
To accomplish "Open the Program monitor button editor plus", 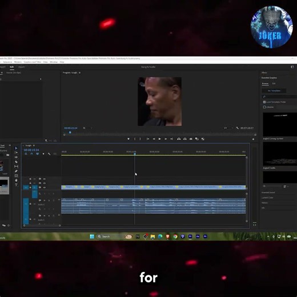I will click(253, 139).
